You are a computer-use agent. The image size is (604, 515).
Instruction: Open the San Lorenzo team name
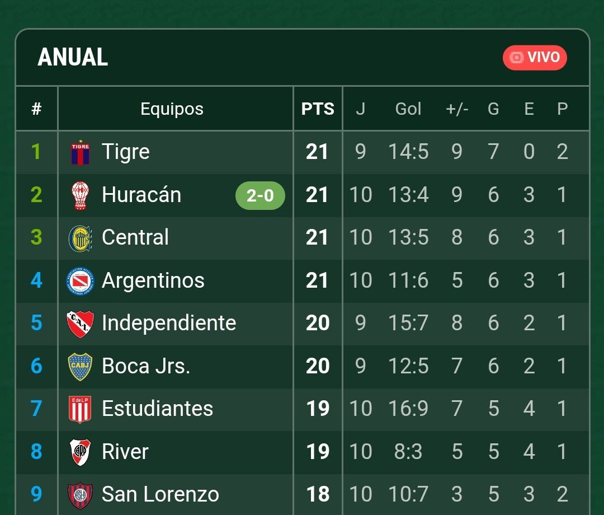(x=161, y=494)
